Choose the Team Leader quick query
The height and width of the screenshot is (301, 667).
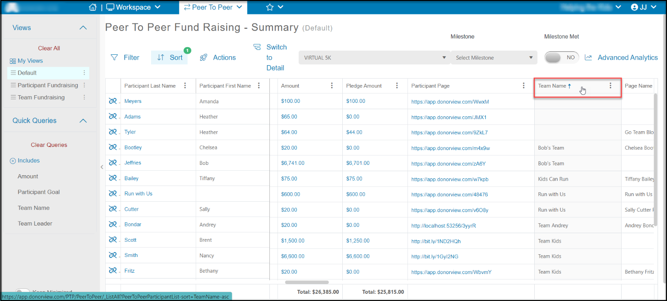pos(35,223)
